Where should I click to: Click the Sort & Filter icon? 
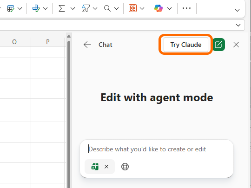pyautogui.click(x=86, y=8)
